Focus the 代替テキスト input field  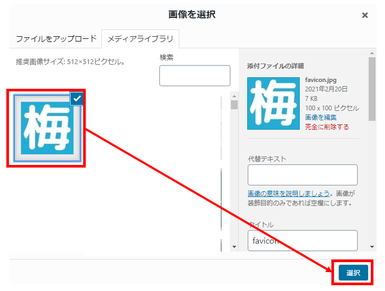point(302,175)
